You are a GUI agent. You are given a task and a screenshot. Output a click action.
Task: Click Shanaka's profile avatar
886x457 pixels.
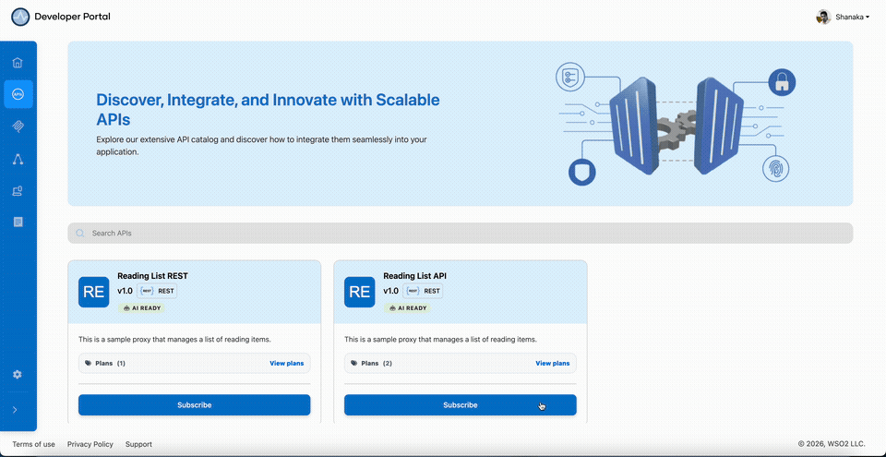click(823, 17)
